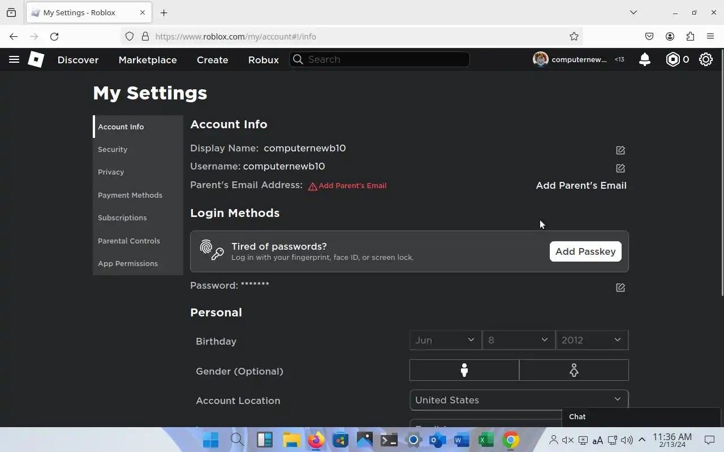Screen dimensions: 724x452
Task: Open Outlook from the taskbar
Action: (x=437, y=440)
